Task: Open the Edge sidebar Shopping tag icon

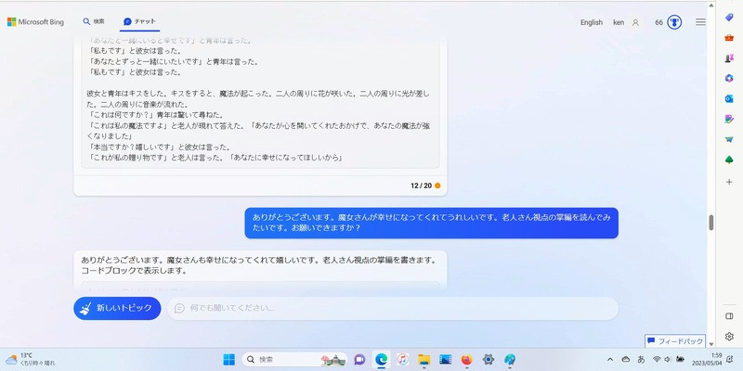Action: [x=730, y=18]
